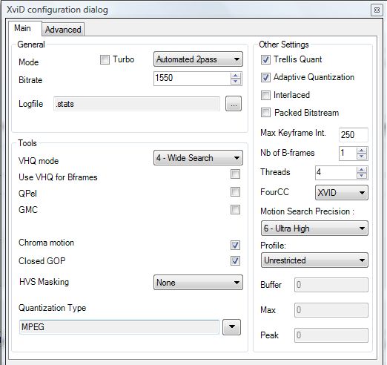Switch to the Advanced tab
The image size is (387, 365).
coord(63,30)
